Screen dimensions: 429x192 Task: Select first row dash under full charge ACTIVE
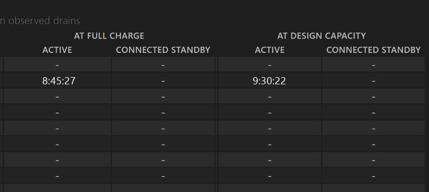[57, 65]
